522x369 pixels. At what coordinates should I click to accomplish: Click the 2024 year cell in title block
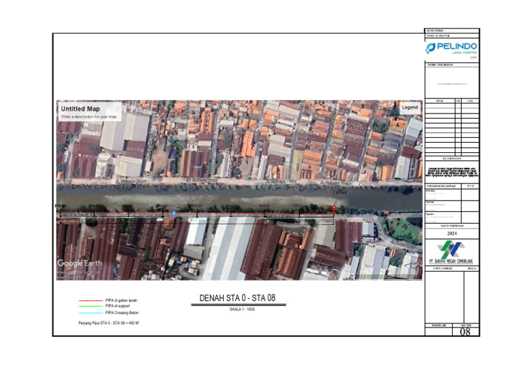451,233
